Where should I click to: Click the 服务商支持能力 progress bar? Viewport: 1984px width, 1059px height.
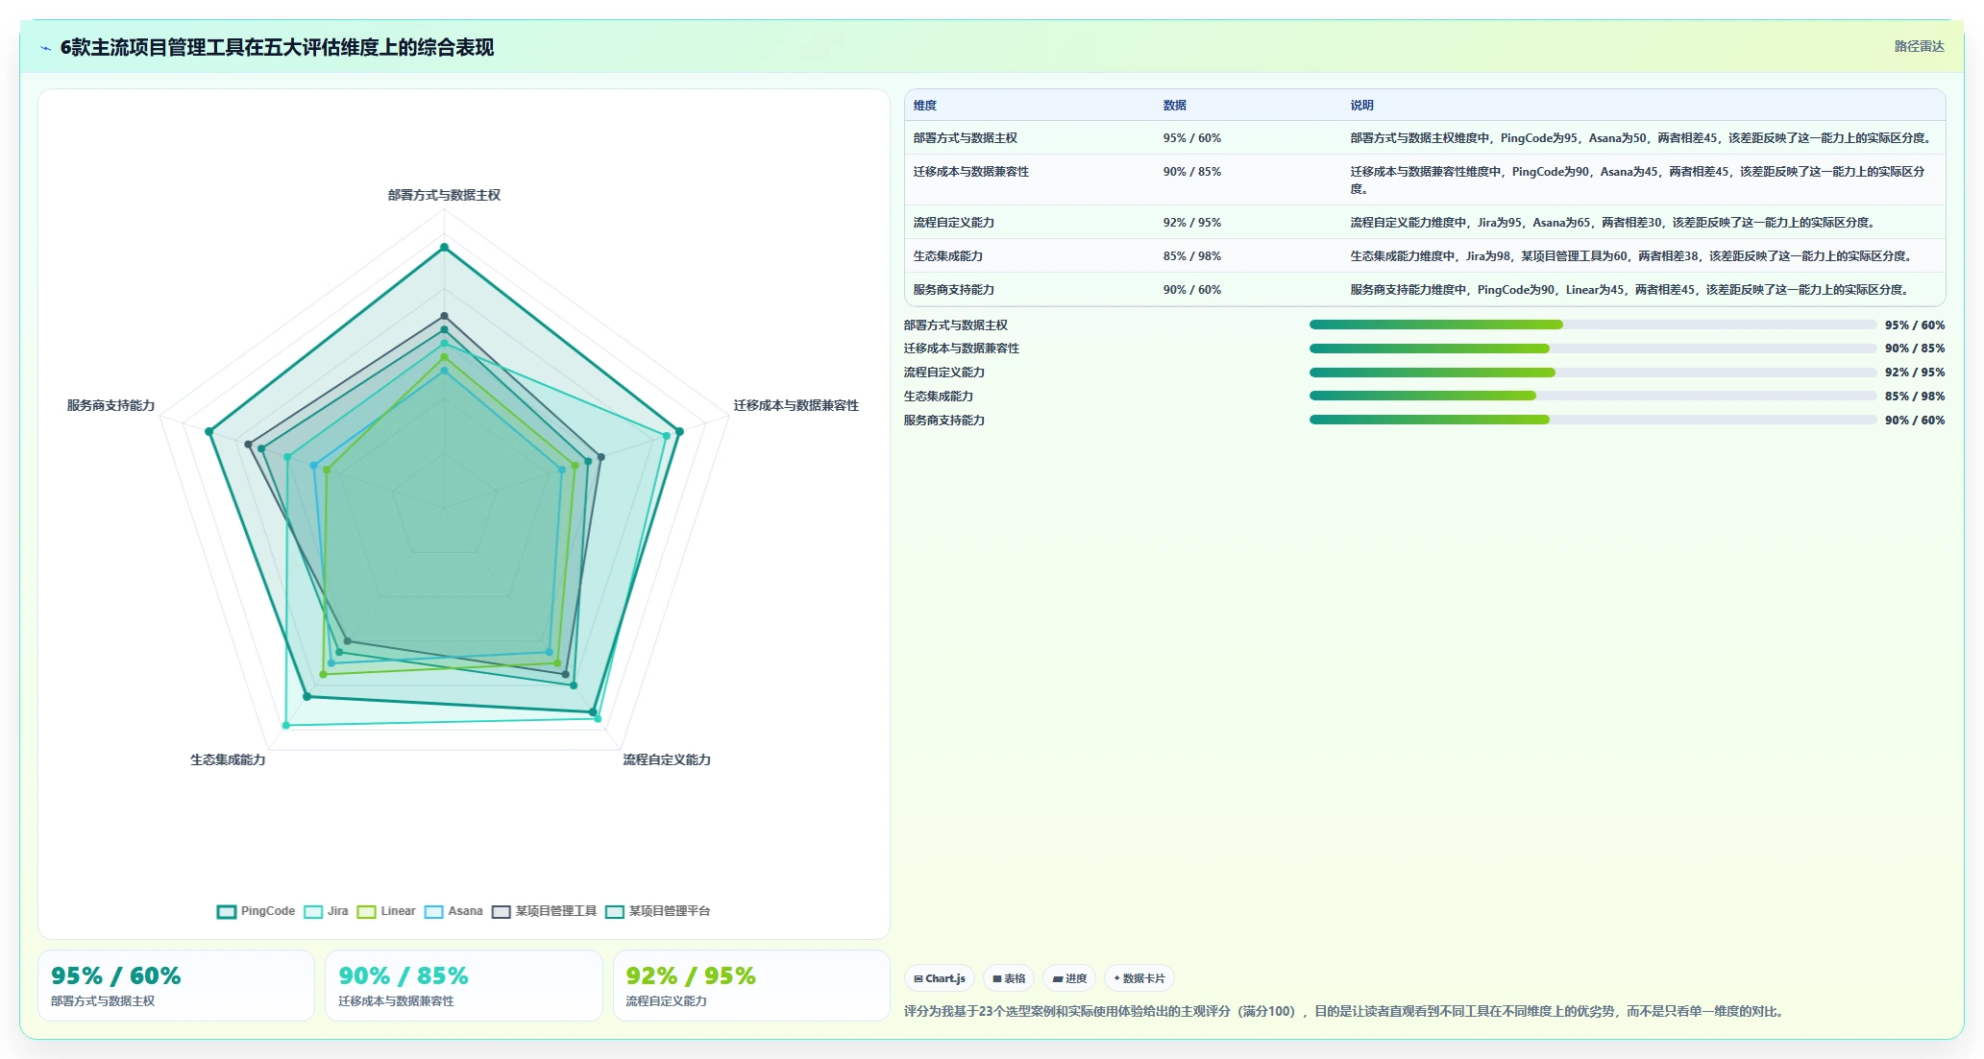(x=1592, y=420)
